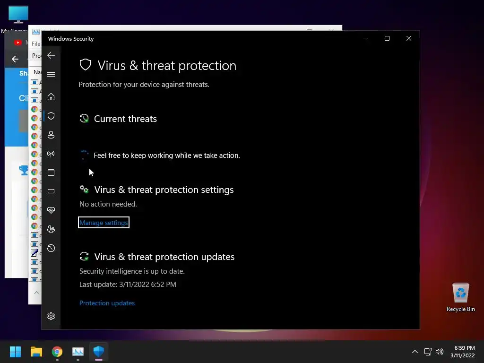Show hidden tray icons chevron
The height and width of the screenshot is (363, 484).
pyautogui.click(x=415, y=352)
